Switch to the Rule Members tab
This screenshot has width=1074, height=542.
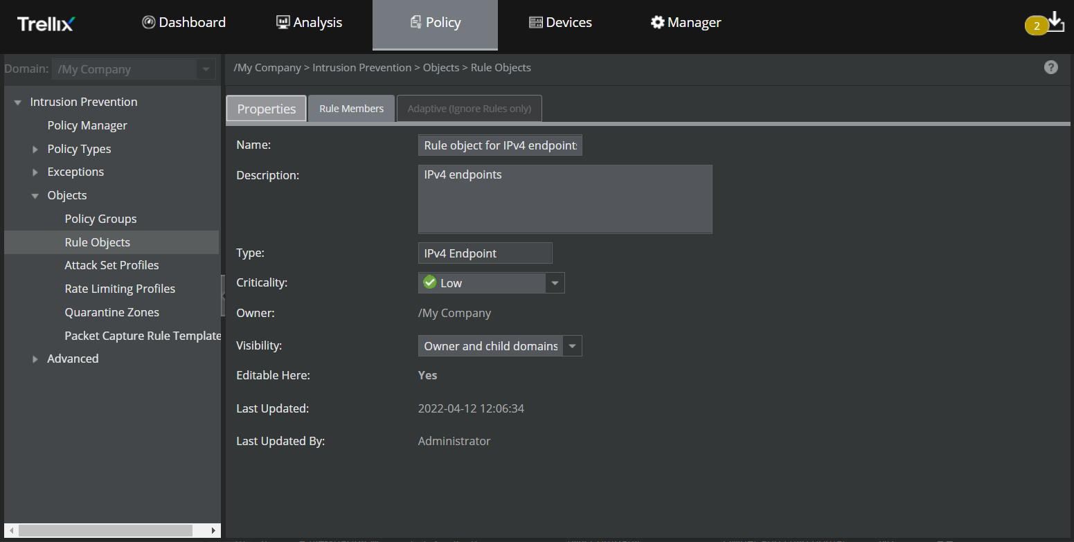(x=351, y=109)
